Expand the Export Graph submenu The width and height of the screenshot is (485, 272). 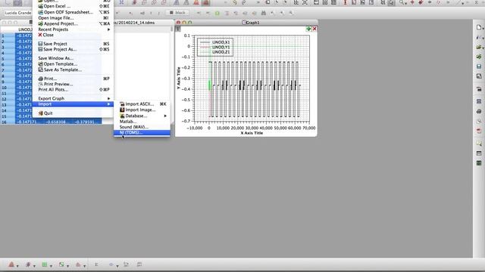[x=74, y=98]
